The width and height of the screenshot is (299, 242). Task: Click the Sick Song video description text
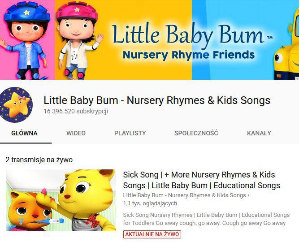click(206, 219)
